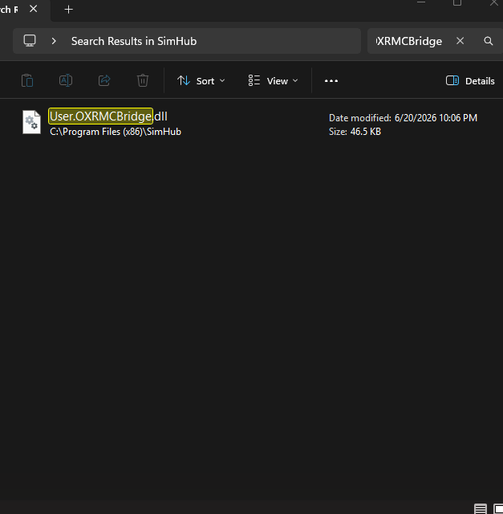The image size is (503, 514).
Task: Select the User.OXRMCBridge.dll file
Action: click(x=251, y=124)
